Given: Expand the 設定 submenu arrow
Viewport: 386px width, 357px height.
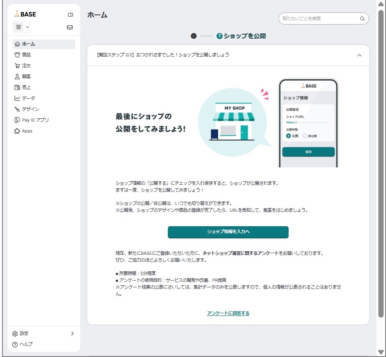Looking at the screenshot, I should [x=72, y=334].
